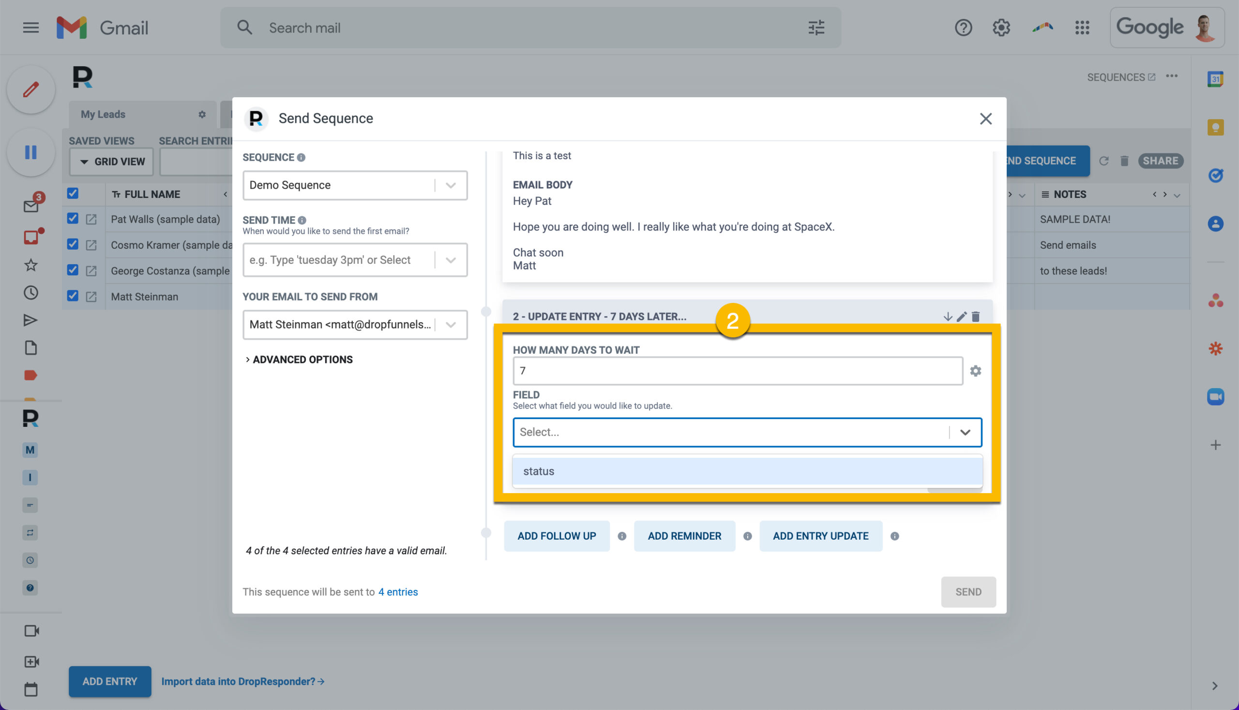
Task: Uncheck the Pat Walls entry checkbox
Action: click(x=73, y=218)
